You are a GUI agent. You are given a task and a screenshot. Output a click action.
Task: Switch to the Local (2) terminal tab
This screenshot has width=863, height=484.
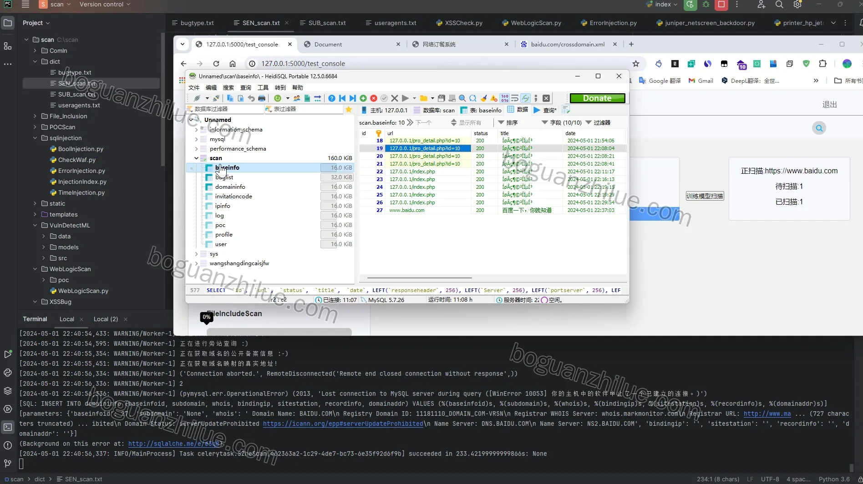click(106, 319)
